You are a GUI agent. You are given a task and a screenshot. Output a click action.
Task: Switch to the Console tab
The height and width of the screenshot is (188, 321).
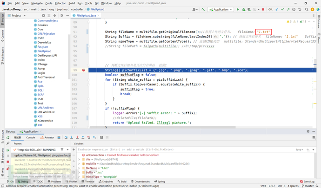(x=30, y=137)
